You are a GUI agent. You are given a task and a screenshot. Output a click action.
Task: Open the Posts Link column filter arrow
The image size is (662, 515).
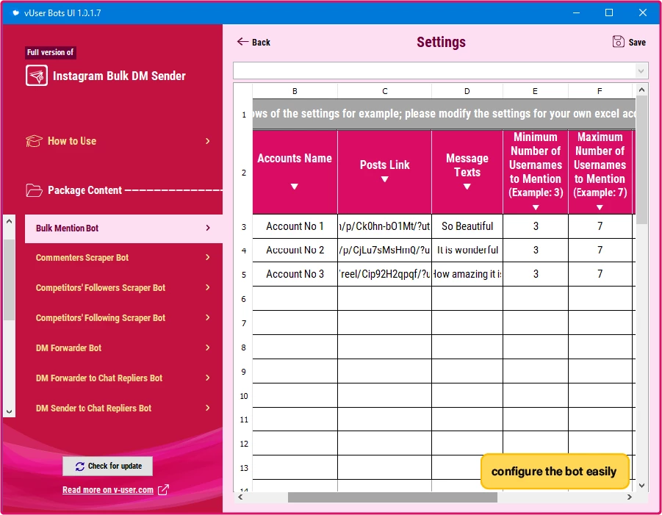[384, 179]
